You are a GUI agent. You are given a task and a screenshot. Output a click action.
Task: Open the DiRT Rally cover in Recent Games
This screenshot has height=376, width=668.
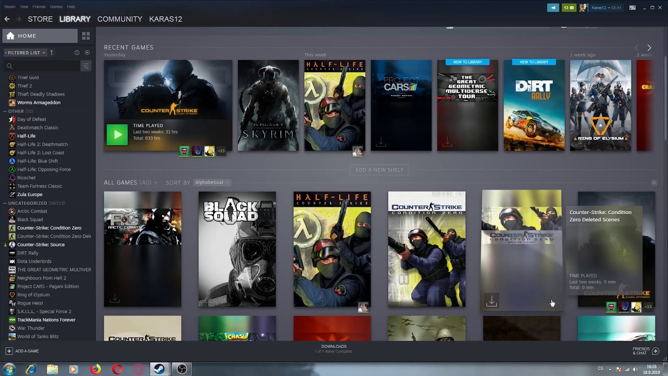click(534, 105)
